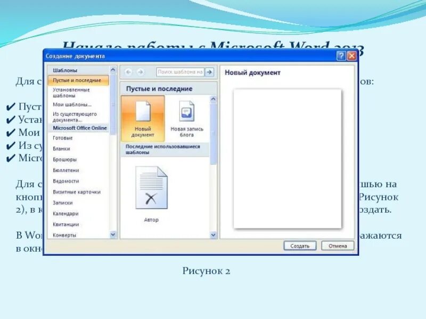Click in the Поиск шаблона search field

(180, 72)
